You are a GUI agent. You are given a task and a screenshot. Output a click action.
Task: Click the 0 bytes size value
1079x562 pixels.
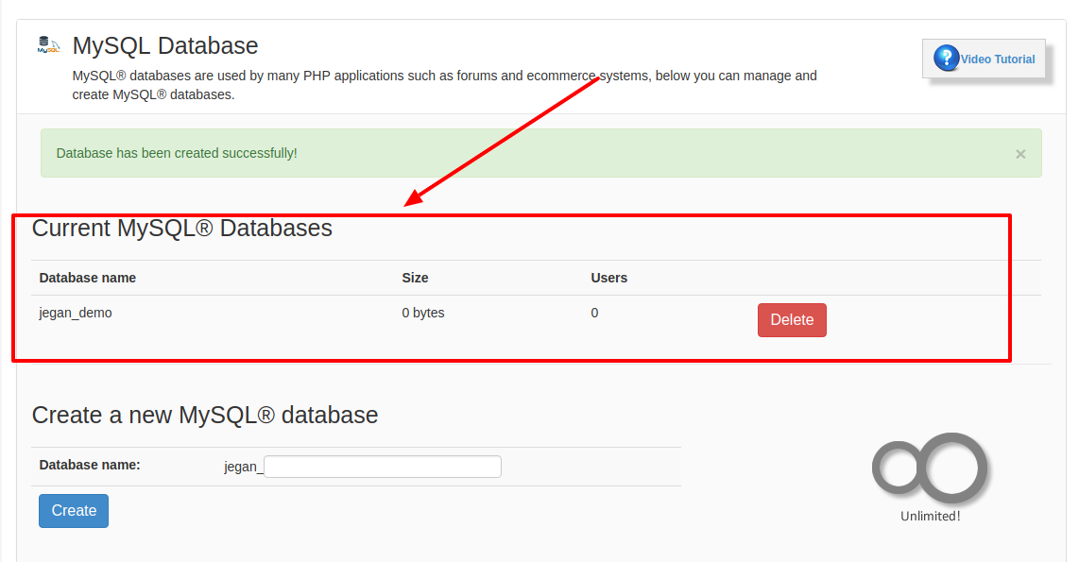[423, 313]
